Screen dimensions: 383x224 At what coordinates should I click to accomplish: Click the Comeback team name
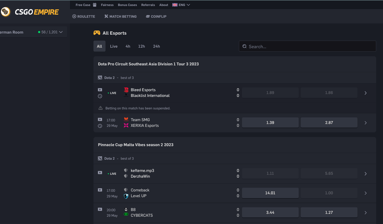pos(140,190)
